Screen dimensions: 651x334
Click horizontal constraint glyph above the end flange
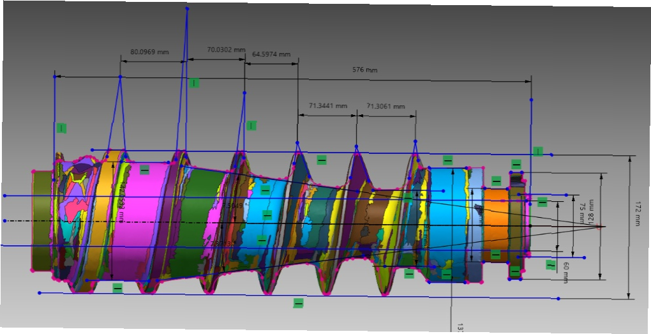click(516, 164)
